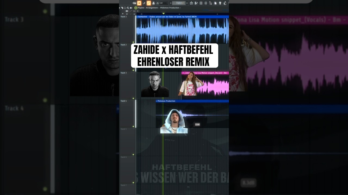Mute Track 4 with its green dot
This screenshot has height=195, width=348.
click(133, 126)
